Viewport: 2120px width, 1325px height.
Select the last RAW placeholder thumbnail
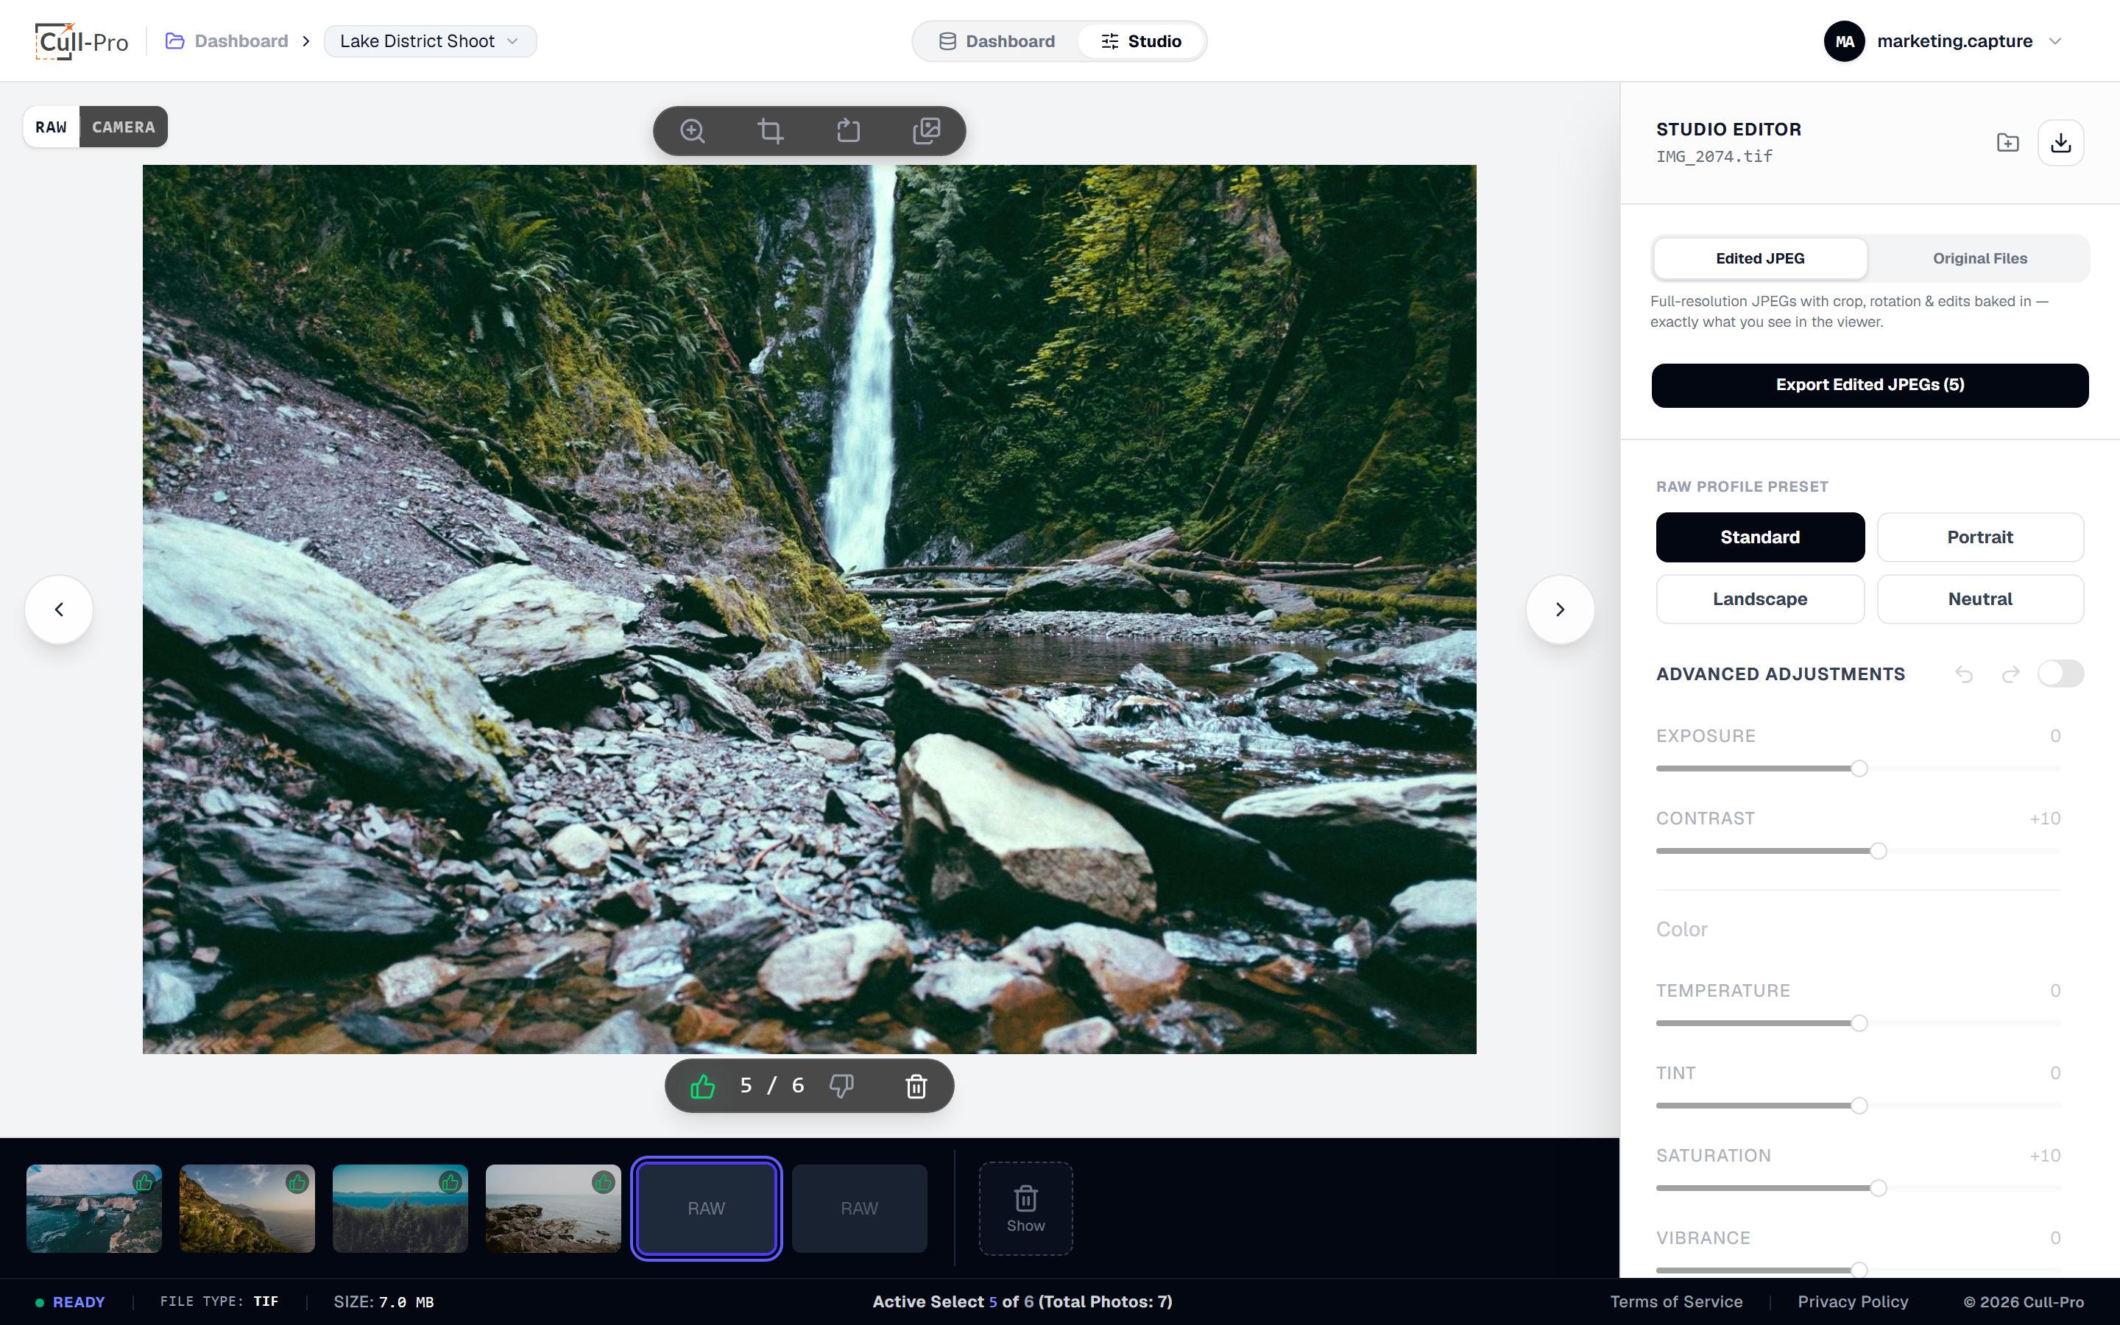(859, 1209)
